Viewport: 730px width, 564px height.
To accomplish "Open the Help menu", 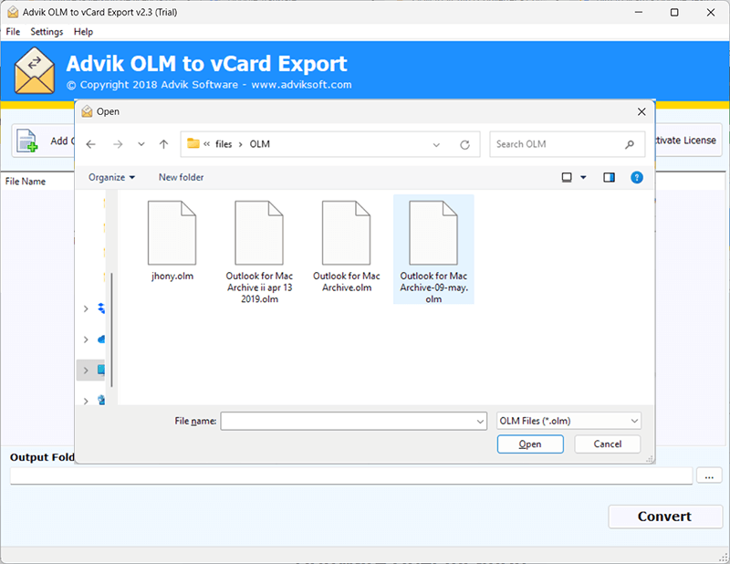I will click(x=83, y=32).
